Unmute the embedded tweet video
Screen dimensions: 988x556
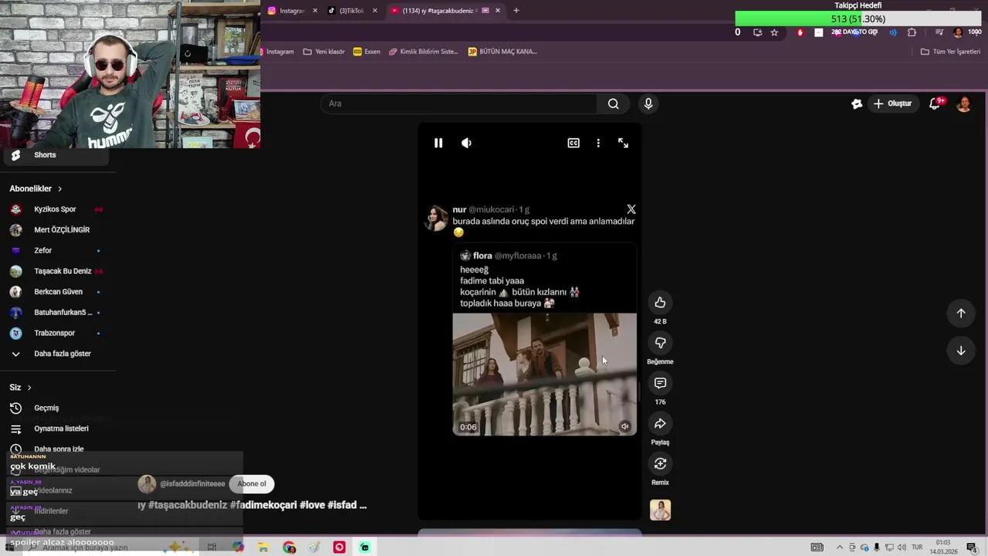pyautogui.click(x=624, y=426)
